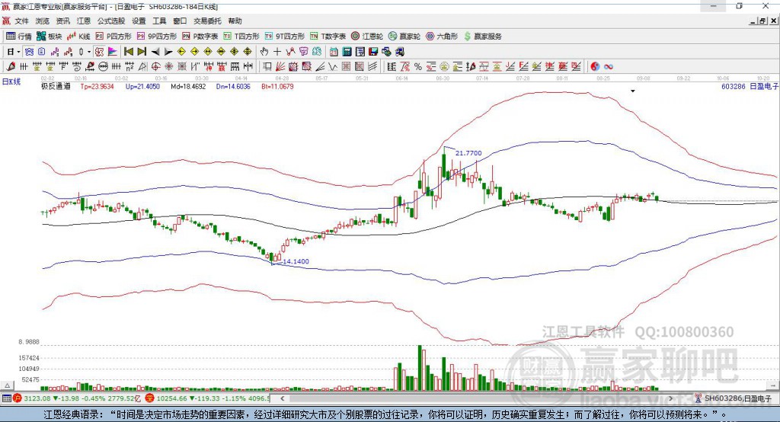Viewport: 780px width, 422px height.
Task: Enable the crosshair cursor tool
Action: click(277, 52)
